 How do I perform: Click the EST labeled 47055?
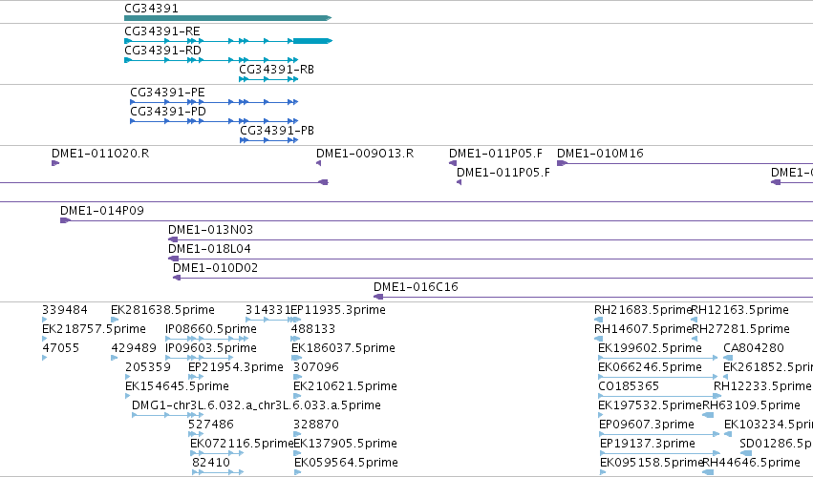click(45, 358)
